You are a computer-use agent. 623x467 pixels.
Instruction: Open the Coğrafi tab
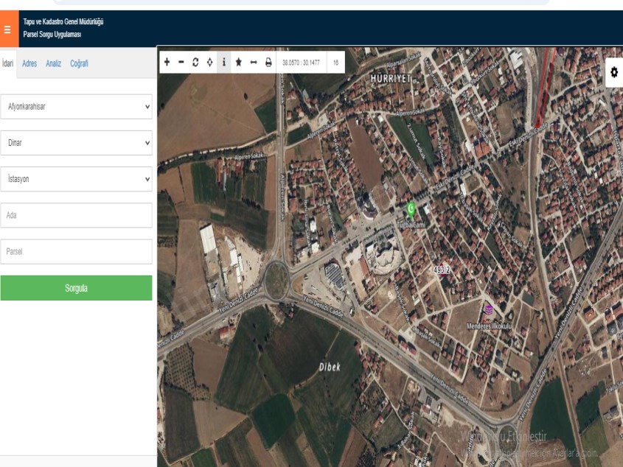point(79,63)
